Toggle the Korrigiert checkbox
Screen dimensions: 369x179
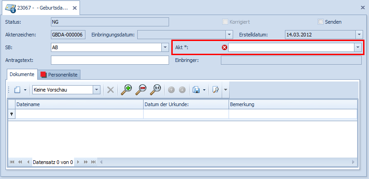pos(225,22)
